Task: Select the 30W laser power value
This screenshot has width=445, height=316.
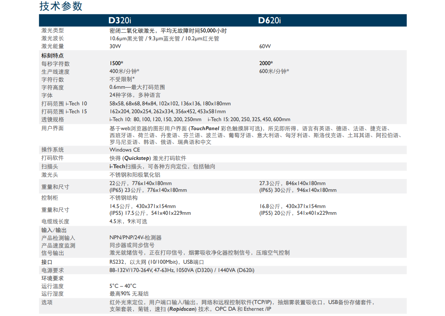Action: coord(115,46)
